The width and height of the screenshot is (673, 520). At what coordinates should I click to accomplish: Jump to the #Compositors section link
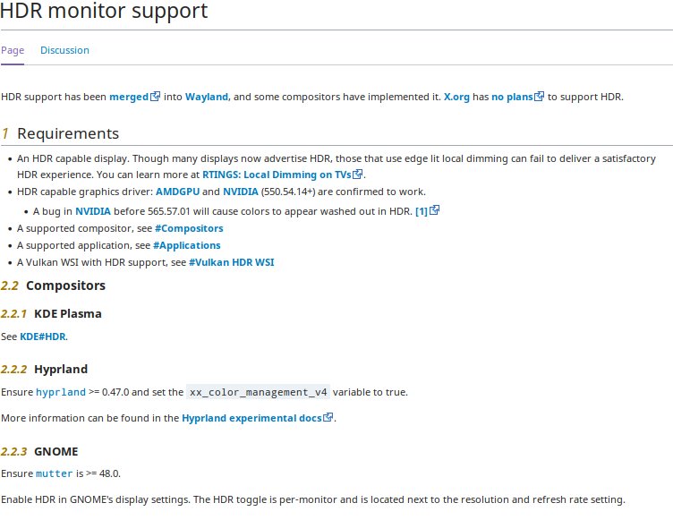(x=189, y=228)
